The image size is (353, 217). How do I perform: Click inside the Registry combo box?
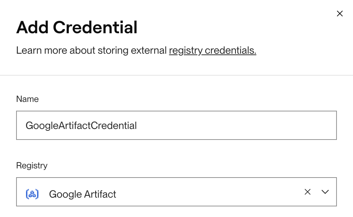click(x=165, y=192)
